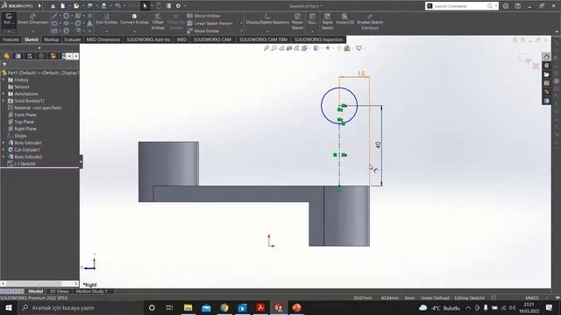Click the Trim Entities tool
Screen dimensions: 561x315
(106, 19)
